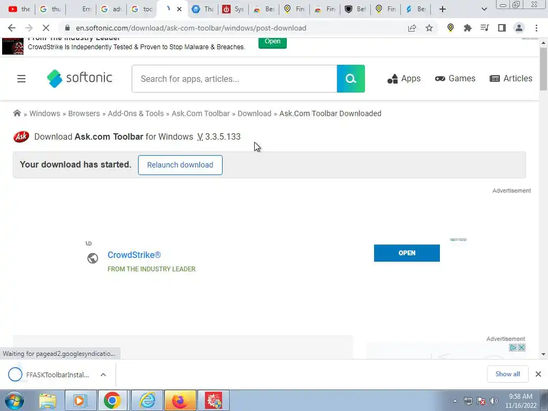Click the search magnifier button
The width and height of the screenshot is (548, 411).
tap(351, 79)
